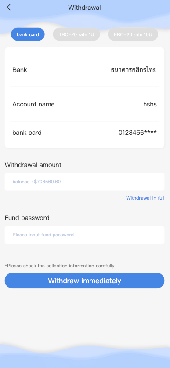The height and width of the screenshot is (368, 170).
Task: Tap the Withdrawal in full link
Action: point(145,198)
